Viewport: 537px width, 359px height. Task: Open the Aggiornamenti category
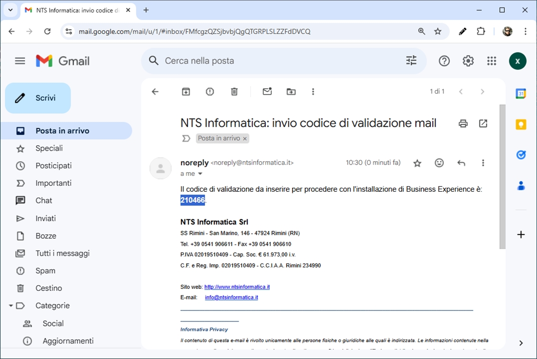[x=67, y=341]
